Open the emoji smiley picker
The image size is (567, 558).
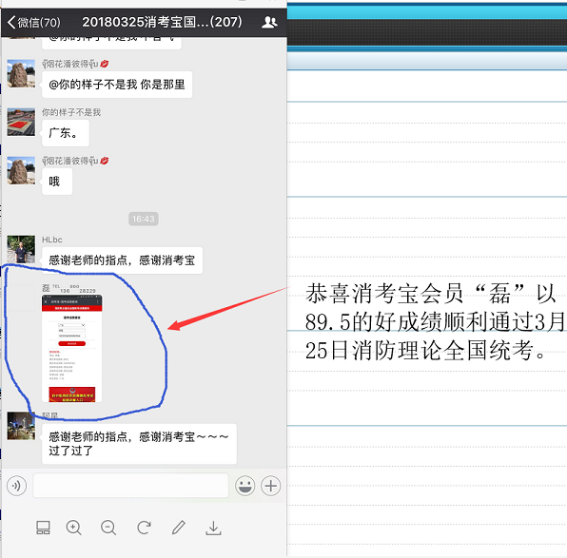[x=244, y=486]
